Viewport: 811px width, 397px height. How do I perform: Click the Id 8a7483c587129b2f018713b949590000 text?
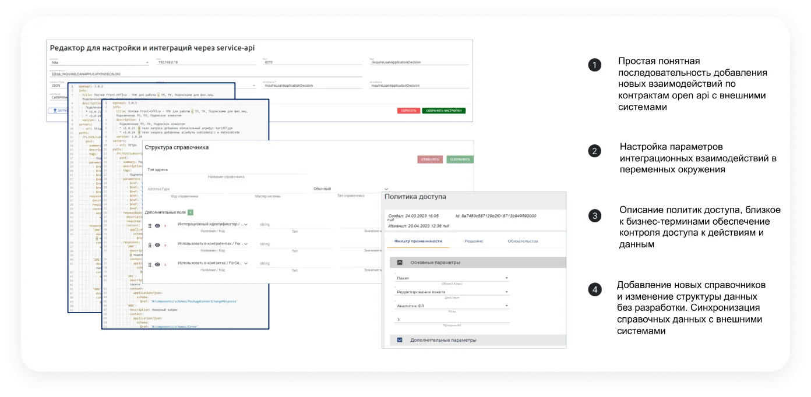click(x=495, y=216)
